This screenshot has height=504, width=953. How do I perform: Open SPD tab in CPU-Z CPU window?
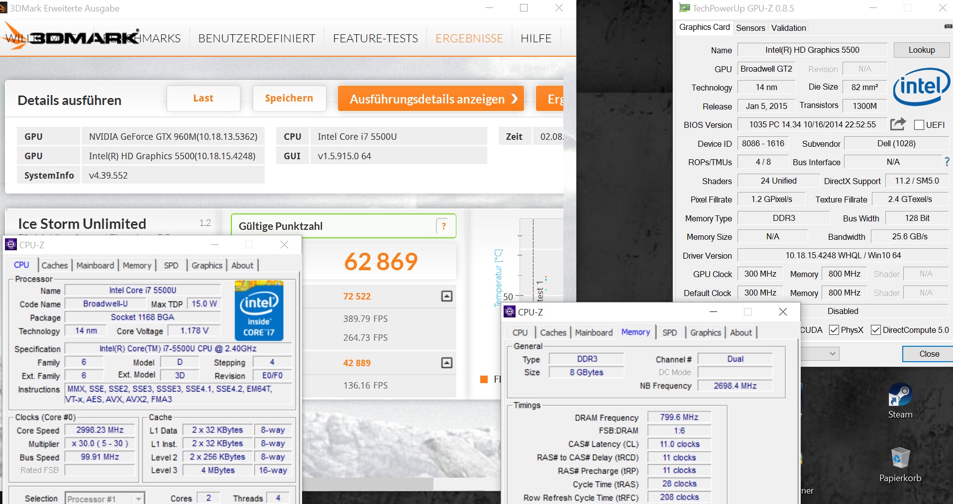click(171, 265)
